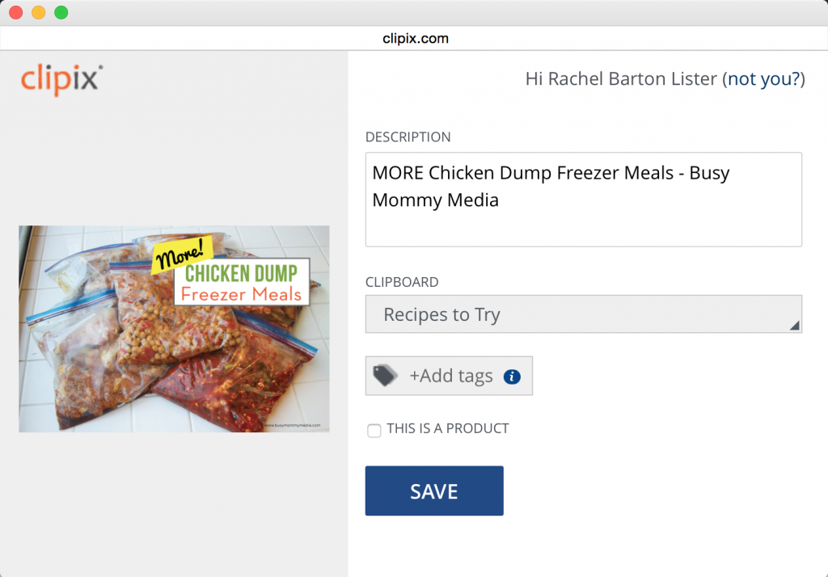Click the Clipix logo

click(x=61, y=80)
